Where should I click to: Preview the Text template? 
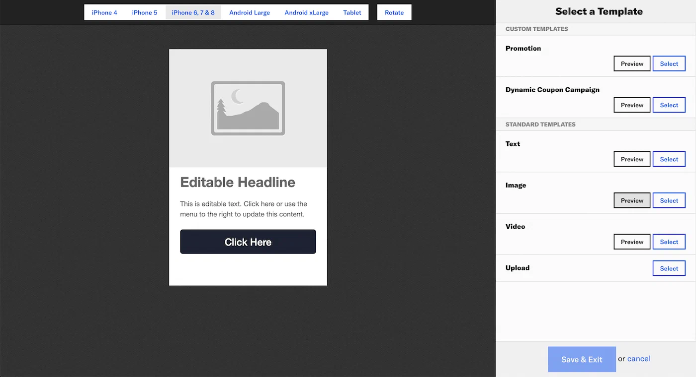tap(631, 159)
